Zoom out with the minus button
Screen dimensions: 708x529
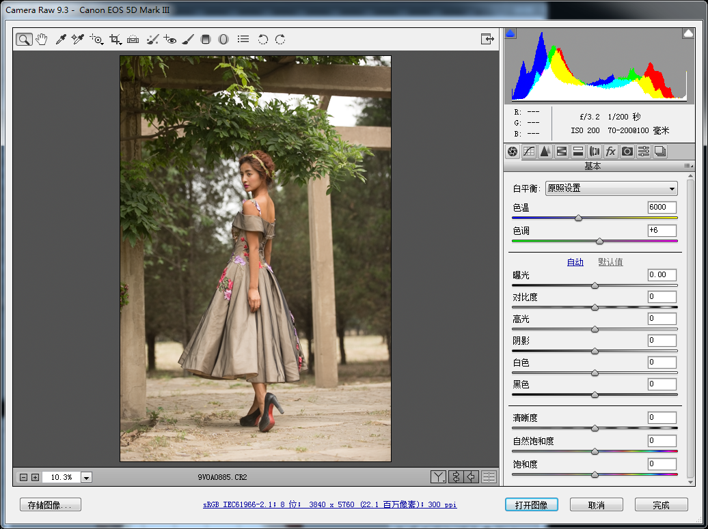click(24, 477)
